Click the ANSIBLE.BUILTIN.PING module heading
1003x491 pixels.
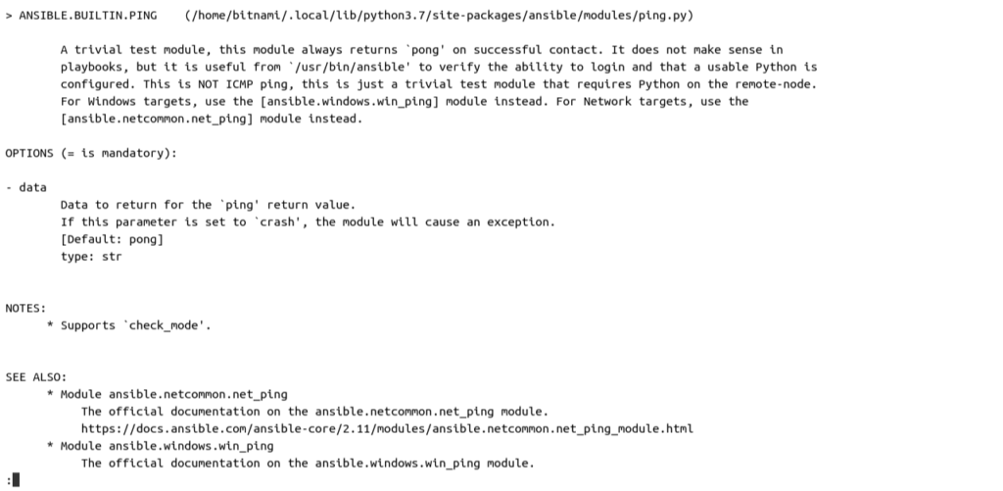(x=87, y=16)
